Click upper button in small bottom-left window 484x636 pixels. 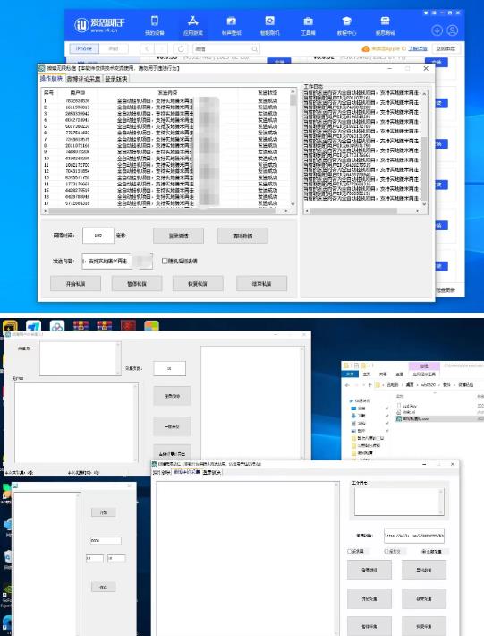(103, 512)
